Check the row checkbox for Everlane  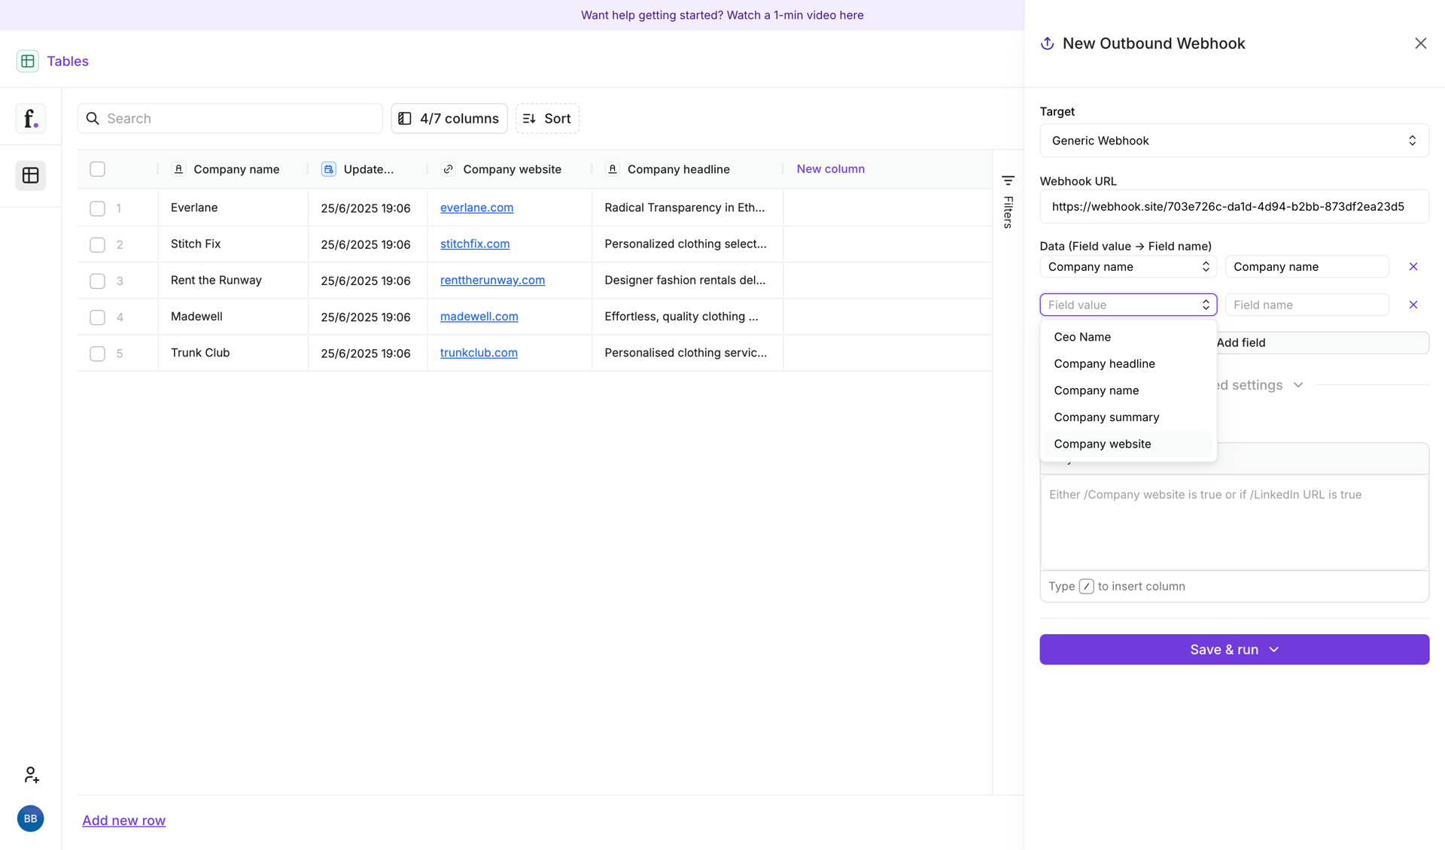[97, 208]
